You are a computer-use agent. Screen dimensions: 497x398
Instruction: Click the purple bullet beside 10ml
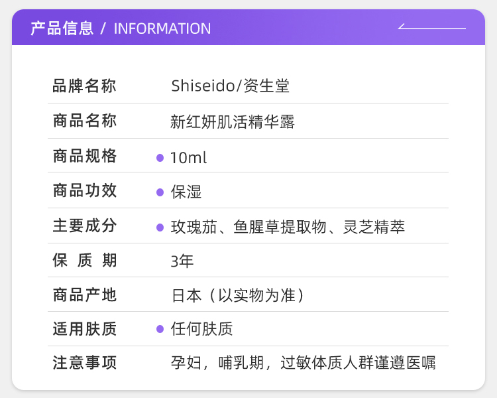click(x=160, y=158)
